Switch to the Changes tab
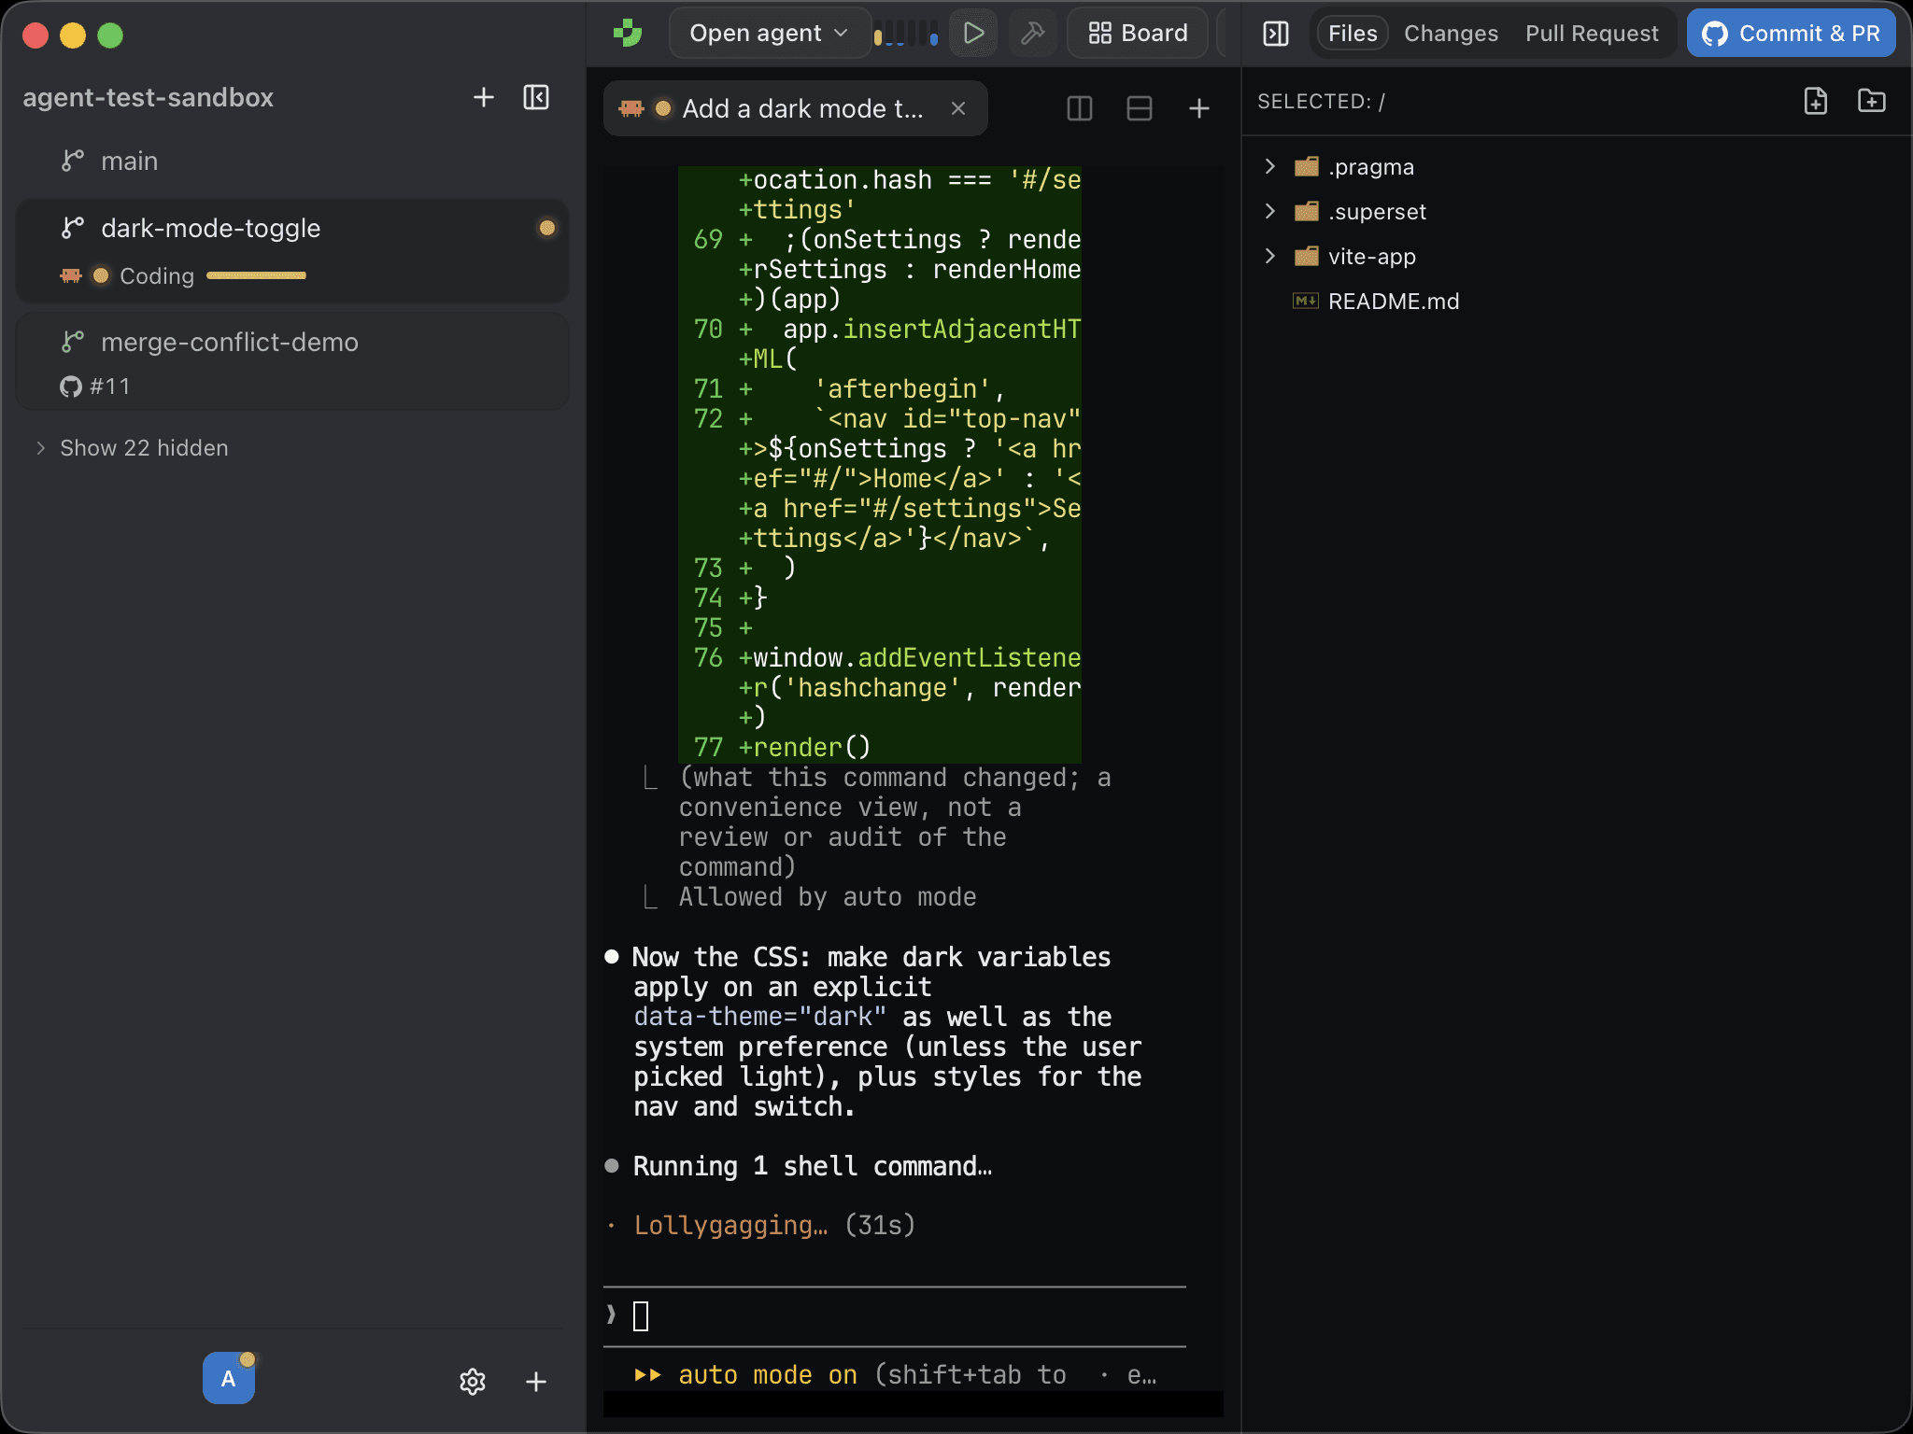The width and height of the screenshot is (1913, 1434). 1451,34
